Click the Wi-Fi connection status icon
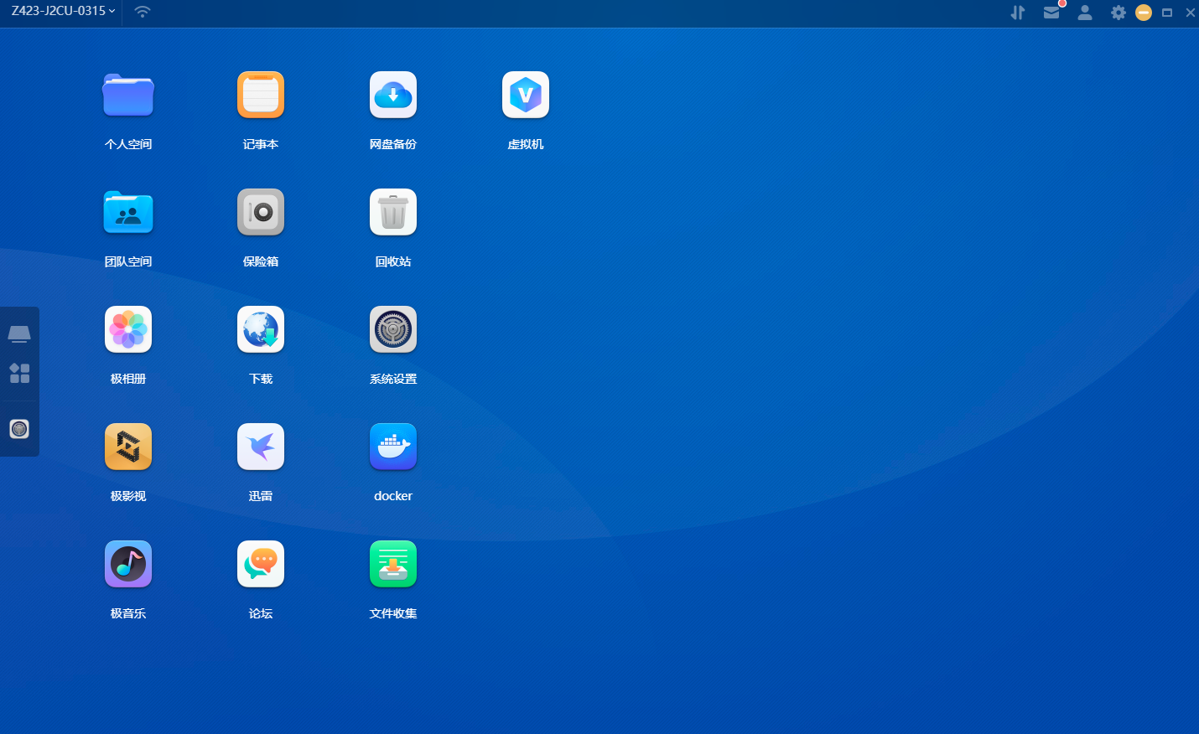The height and width of the screenshot is (734, 1199). 143,12
